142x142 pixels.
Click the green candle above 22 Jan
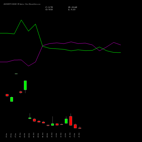[x=12, y=99]
